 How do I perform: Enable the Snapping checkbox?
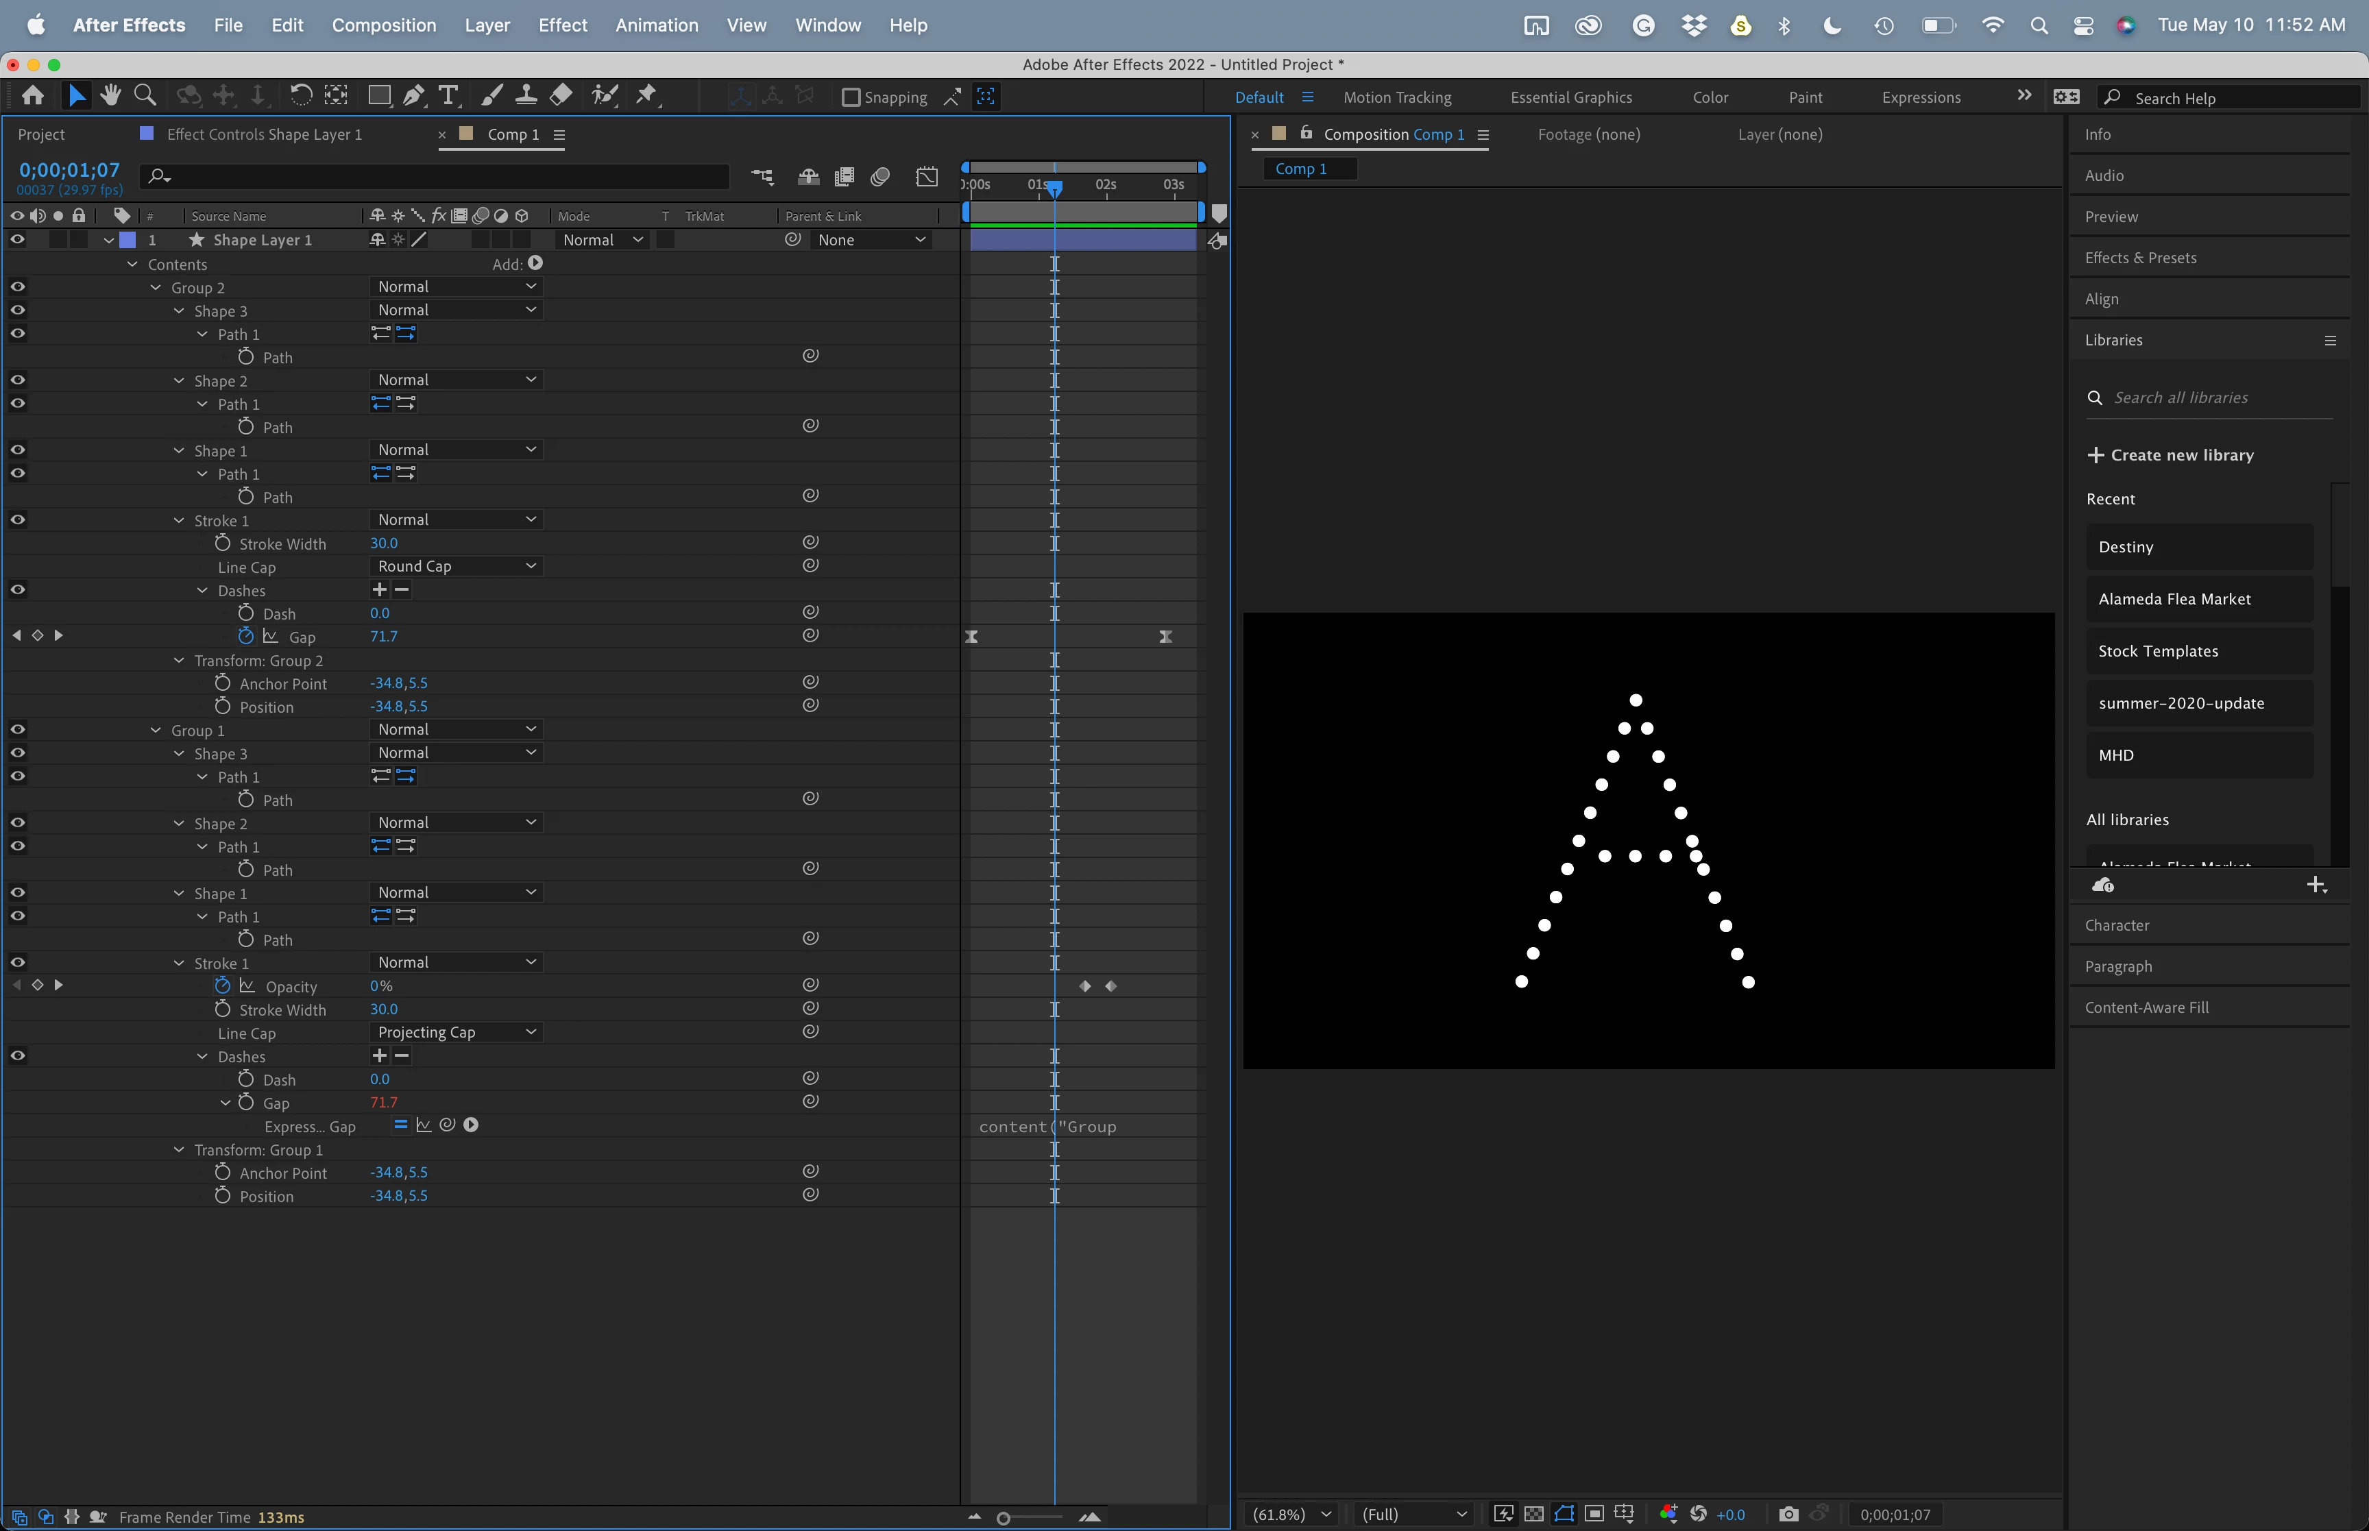tap(851, 97)
